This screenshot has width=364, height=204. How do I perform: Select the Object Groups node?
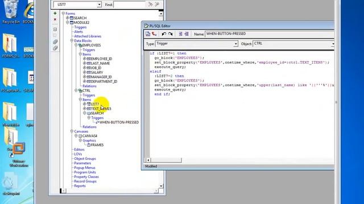tap(85, 159)
